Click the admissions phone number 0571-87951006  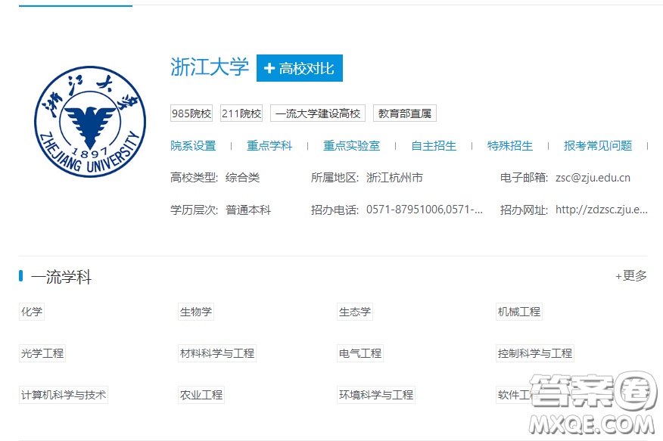(x=425, y=210)
